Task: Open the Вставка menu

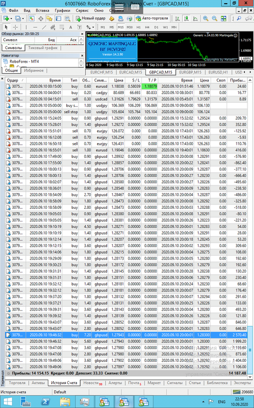Action: pyautogui.click(x=42, y=11)
